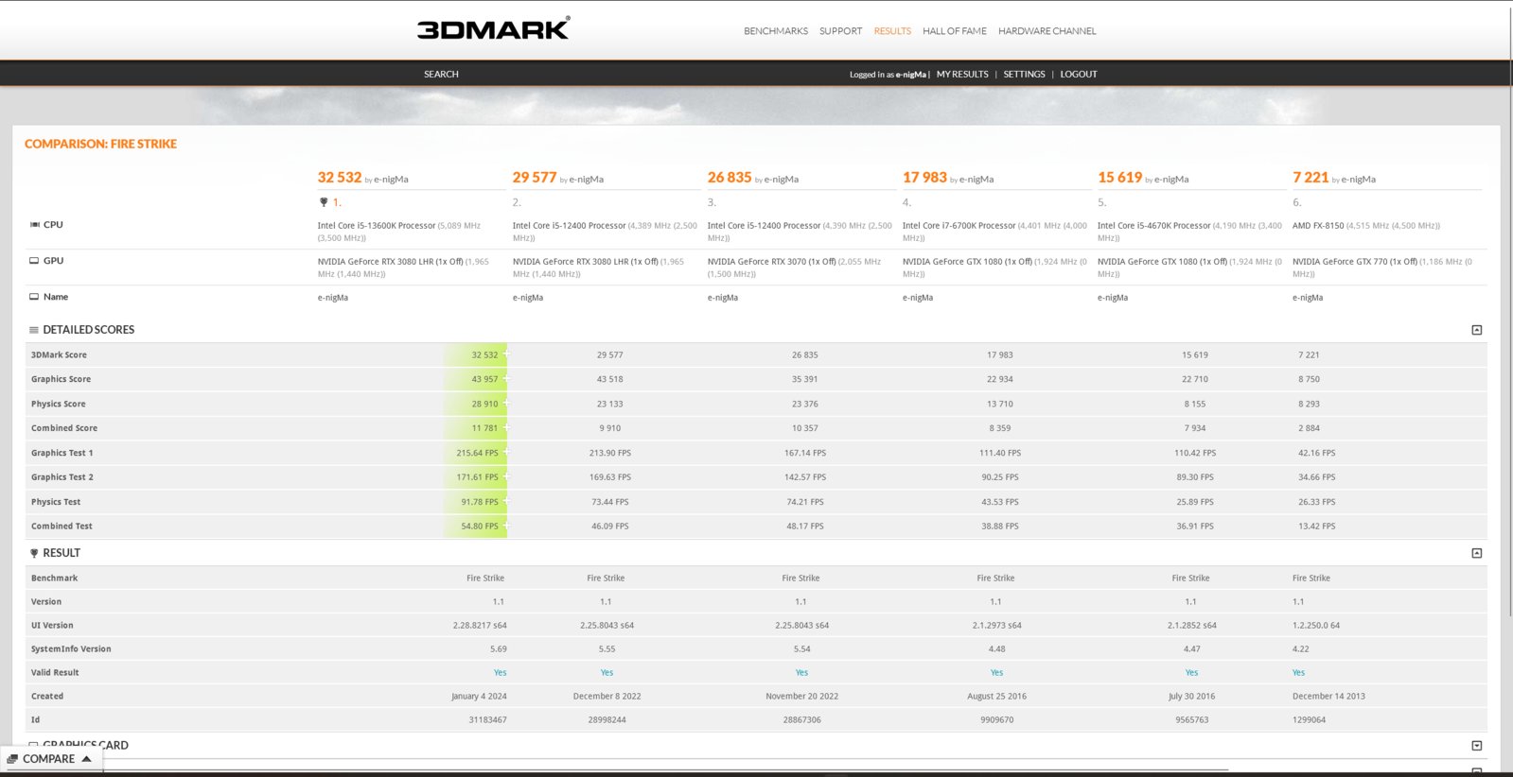
Task: Collapse the Detailed Scores section
Action: click(x=1477, y=330)
